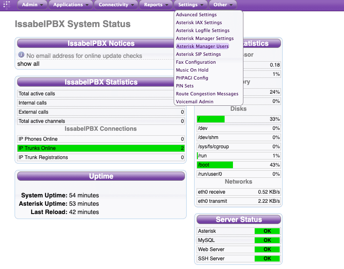This screenshot has width=344, height=269.
Task: Choose Asterisk IAX Settings
Action: pyautogui.click(x=199, y=22)
